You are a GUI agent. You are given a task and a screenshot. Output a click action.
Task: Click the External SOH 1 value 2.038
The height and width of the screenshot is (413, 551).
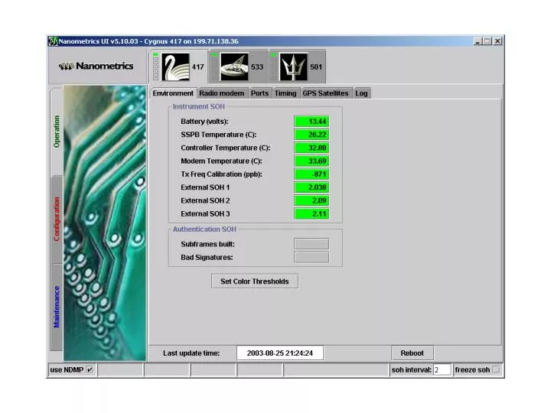click(x=311, y=187)
